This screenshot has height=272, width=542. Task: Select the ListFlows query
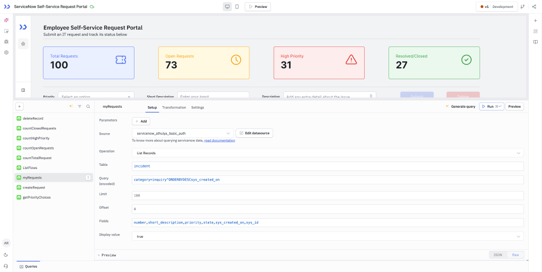(x=53, y=167)
